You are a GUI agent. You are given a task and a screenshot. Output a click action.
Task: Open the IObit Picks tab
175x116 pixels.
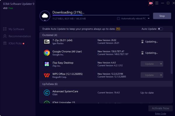(14, 43)
